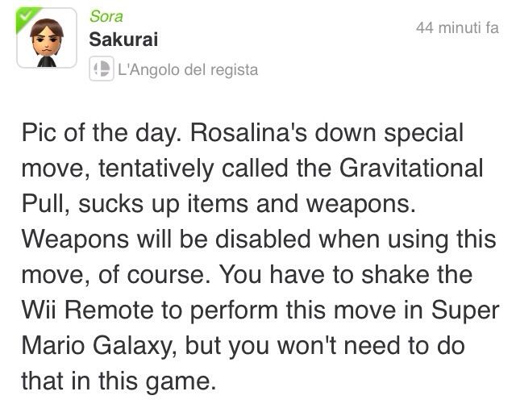The height and width of the screenshot is (408, 516).
Task: Click the phrase 'sucks up items'
Action: [x=163, y=204]
